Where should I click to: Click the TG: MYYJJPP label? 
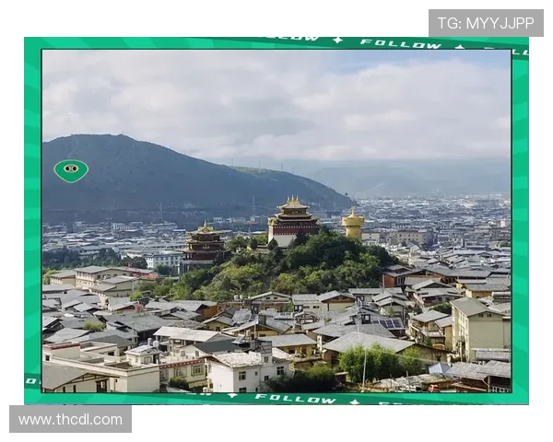(x=486, y=22)
